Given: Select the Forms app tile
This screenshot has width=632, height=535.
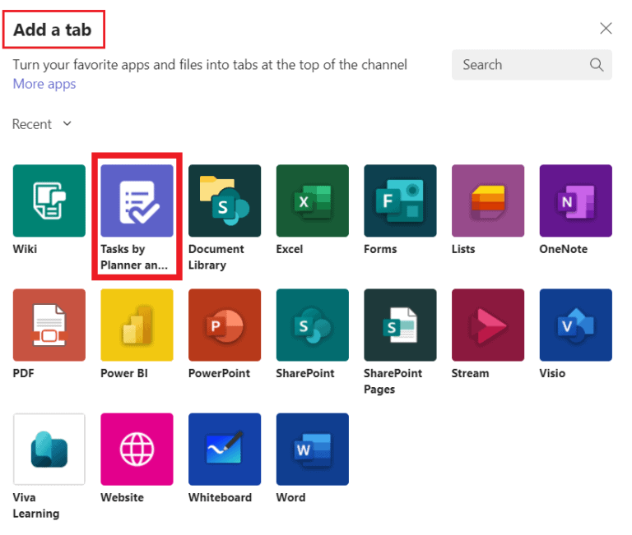Looking at the screenshot, I should [400, 201].
